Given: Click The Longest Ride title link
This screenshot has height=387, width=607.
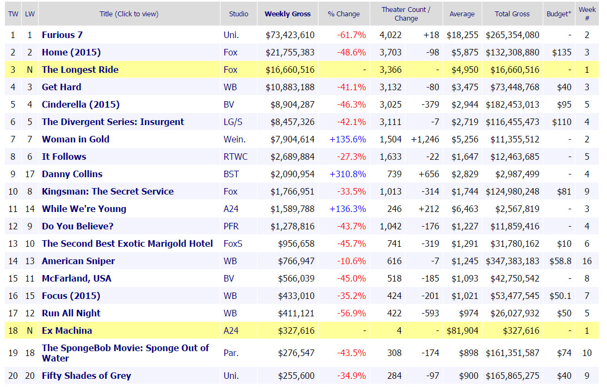Looking at the screenshot, I should click(x=80, y=70).
